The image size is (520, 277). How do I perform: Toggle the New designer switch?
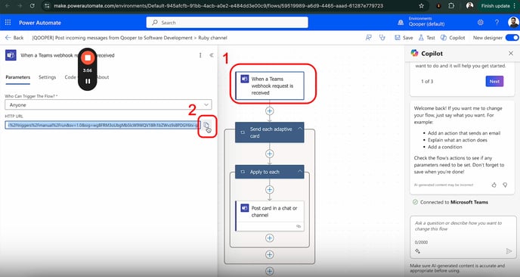coord(512,38)
